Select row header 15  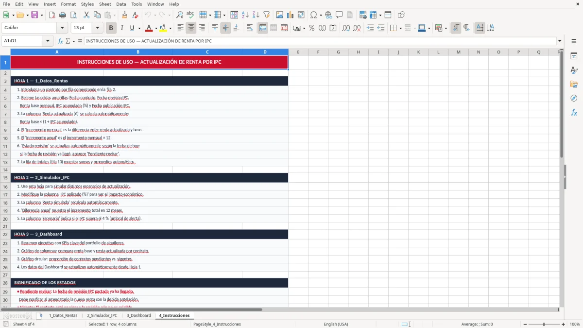click(5, 178)
